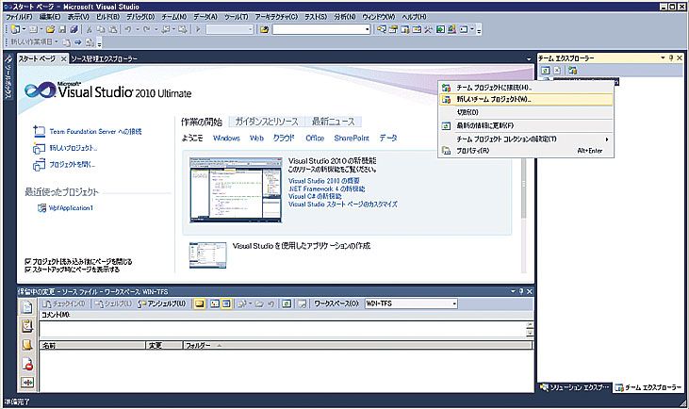Image resolution: width=689 pixels, height=409 pixels.
Task: Click the クラウド category link
Action: (x=284, y=138)
